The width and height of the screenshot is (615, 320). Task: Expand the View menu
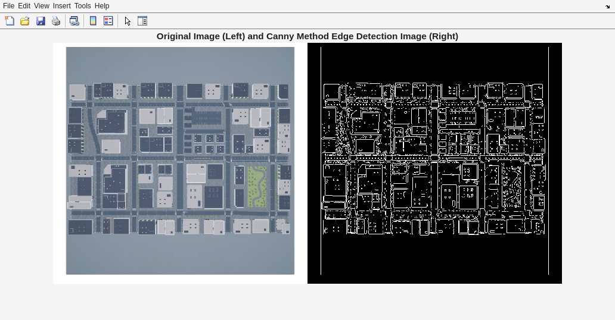click(41, 6)
